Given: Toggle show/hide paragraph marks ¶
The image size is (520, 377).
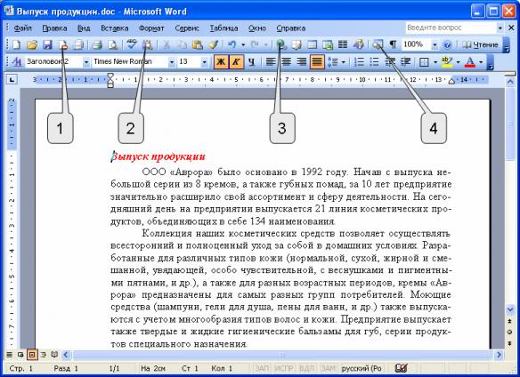Looking at the screenshot, I should (x=393, y=44).
